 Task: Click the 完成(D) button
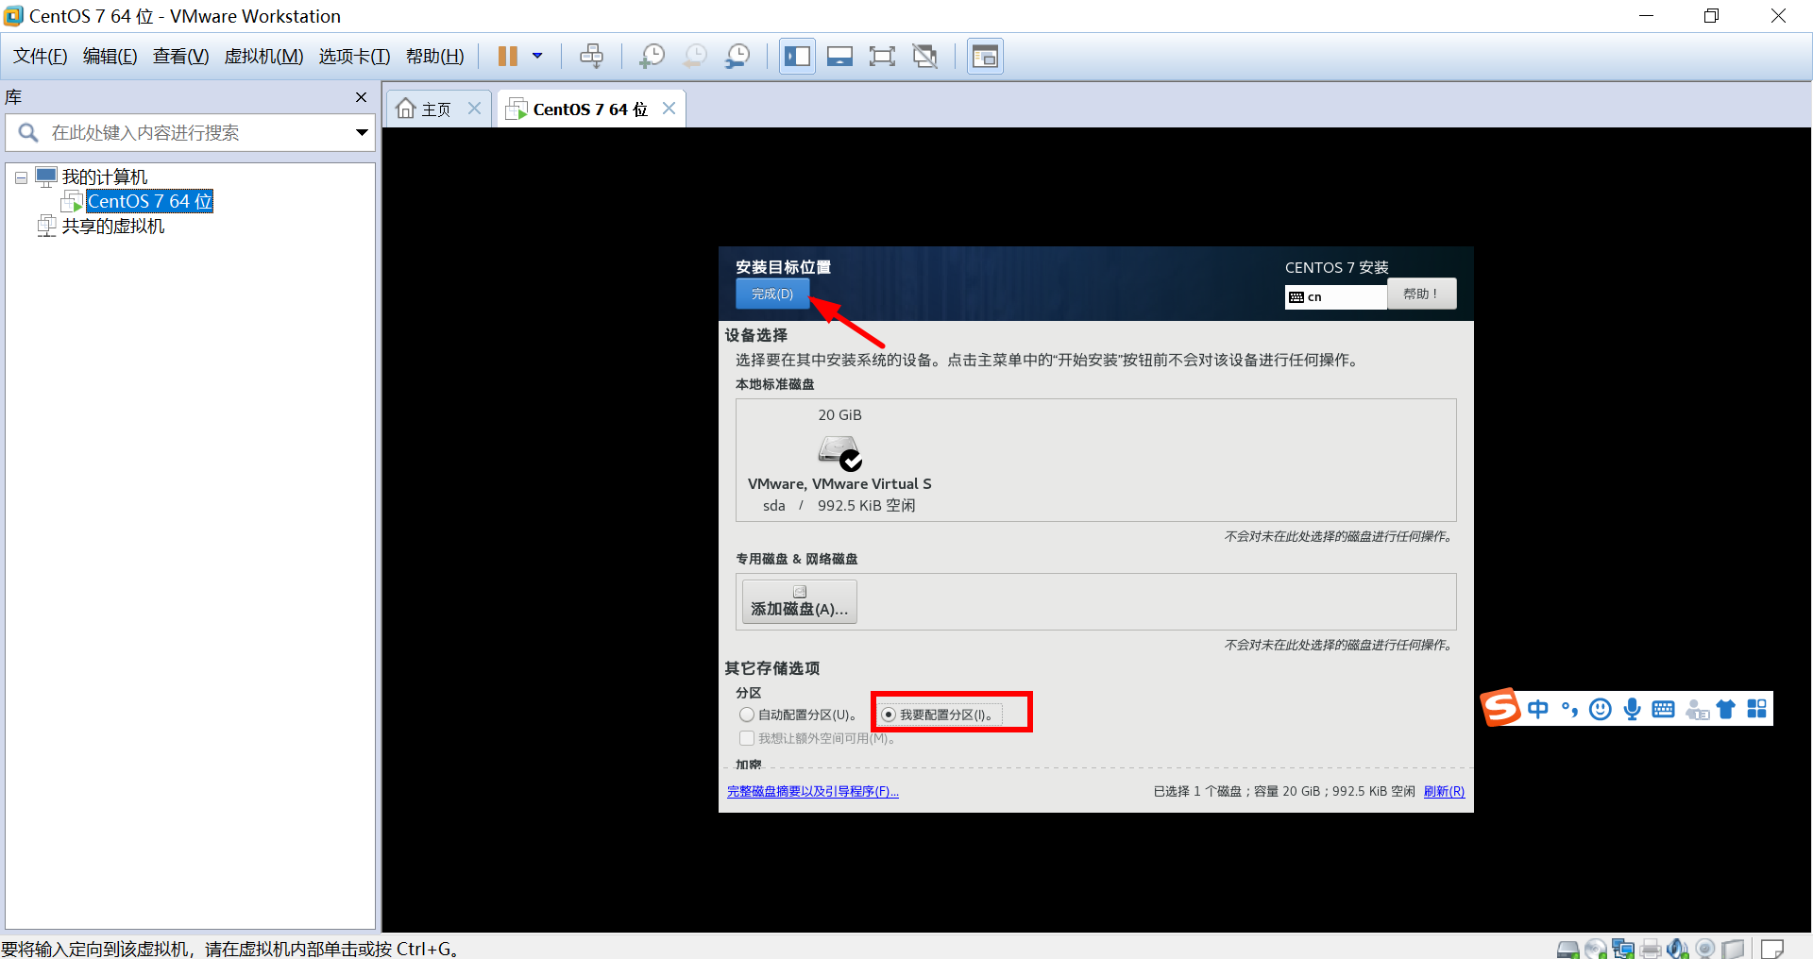click(772, 294)
